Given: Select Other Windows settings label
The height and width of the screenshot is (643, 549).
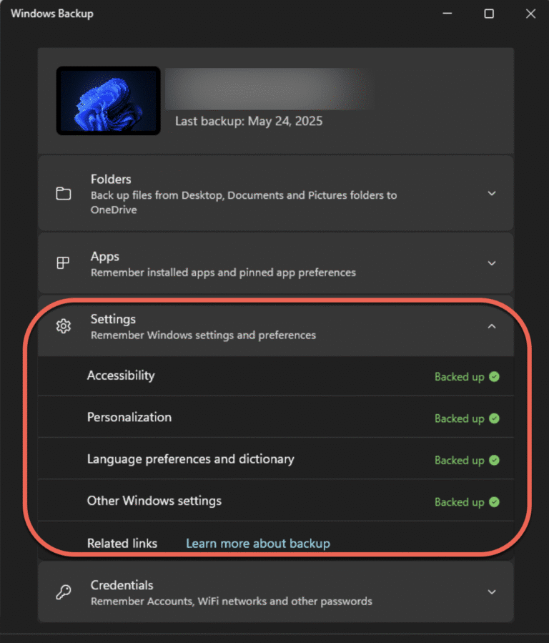Looking at the screenshot, I should (154, 501).
